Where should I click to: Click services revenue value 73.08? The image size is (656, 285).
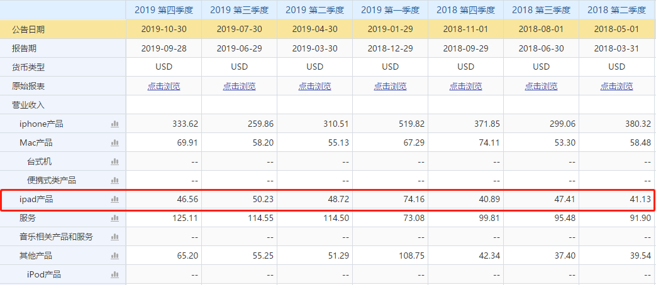click(414, 218)
